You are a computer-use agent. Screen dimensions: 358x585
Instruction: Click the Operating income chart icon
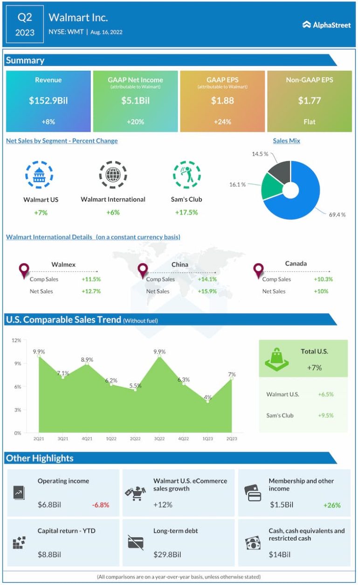[x=19, y=492]
